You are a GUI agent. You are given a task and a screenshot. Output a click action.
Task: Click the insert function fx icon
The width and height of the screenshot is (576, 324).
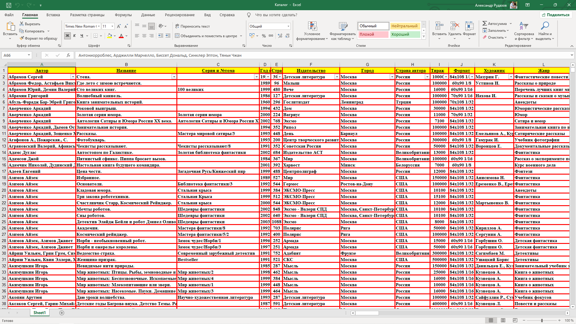point(68,55)
